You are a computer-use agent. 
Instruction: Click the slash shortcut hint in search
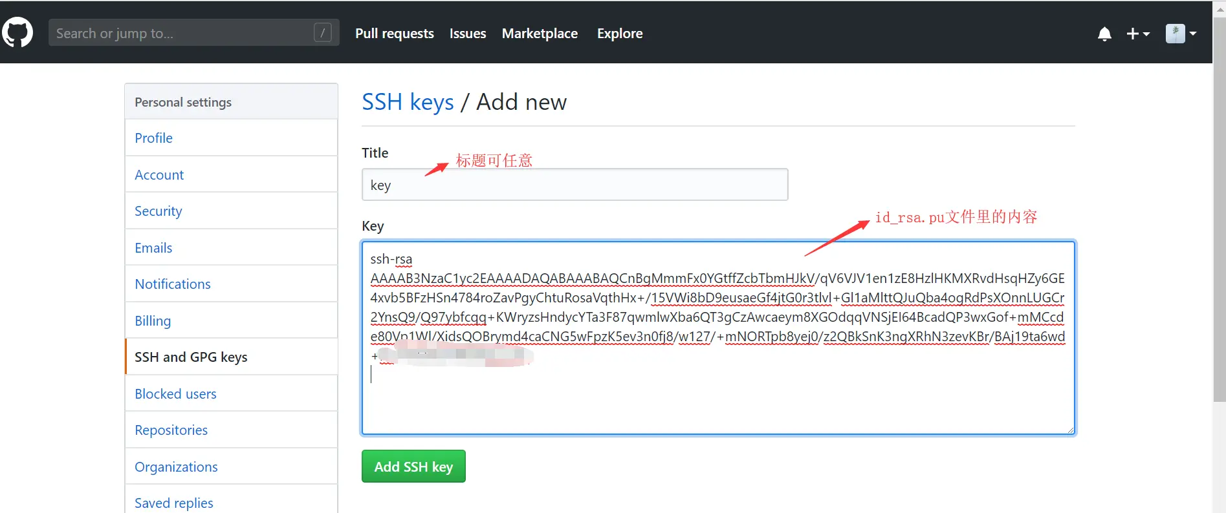point(323,32)
